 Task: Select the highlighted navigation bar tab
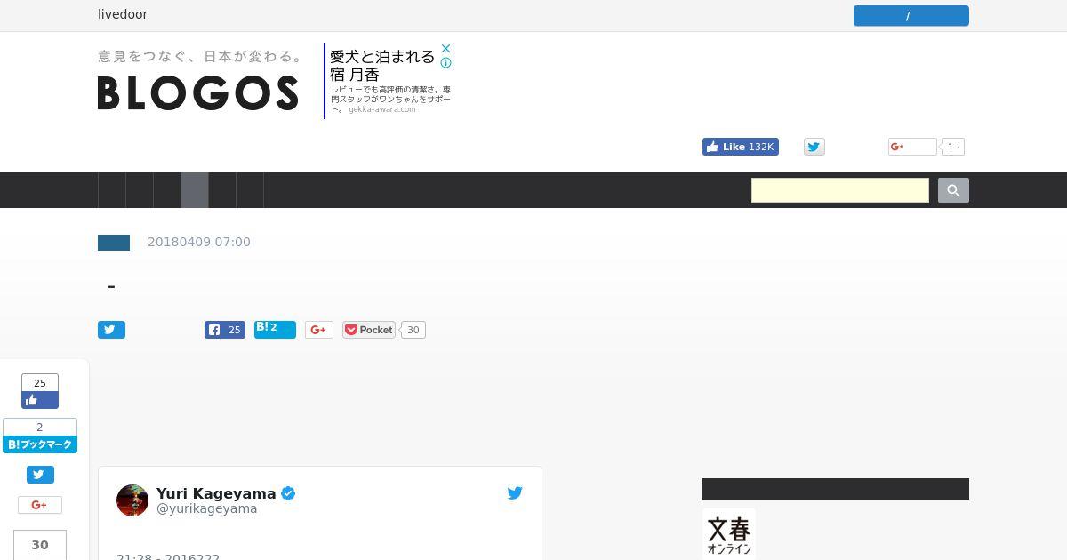click(x=195, y=190)
